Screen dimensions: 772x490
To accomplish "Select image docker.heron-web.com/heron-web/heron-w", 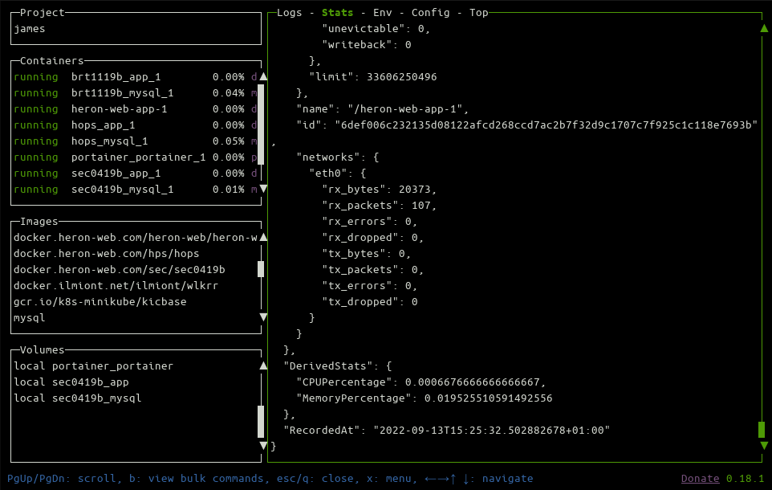I will pos(136,238).
